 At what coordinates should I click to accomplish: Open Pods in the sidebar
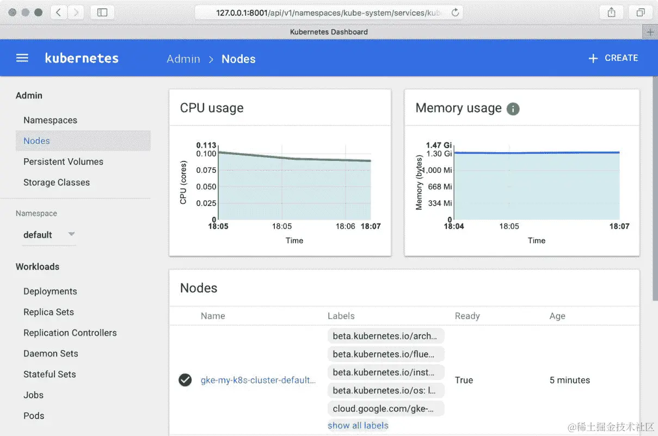point(34,416)
